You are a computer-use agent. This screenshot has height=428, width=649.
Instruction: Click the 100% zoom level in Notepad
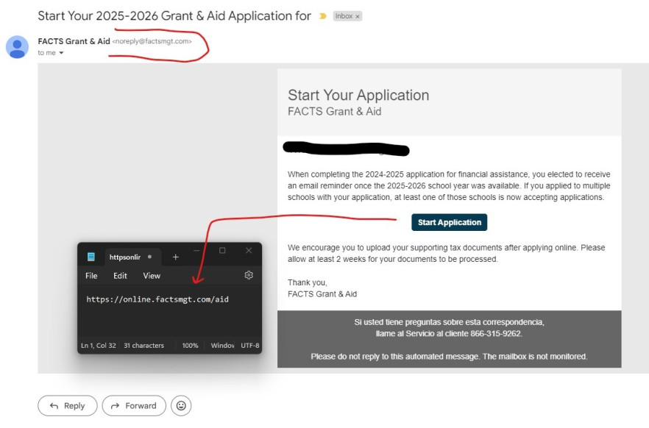pos(190,346)
